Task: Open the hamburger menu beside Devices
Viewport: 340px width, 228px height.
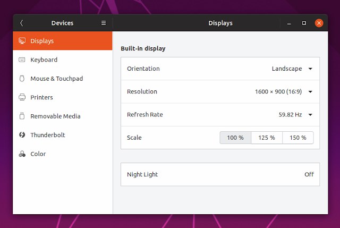Action: point(104,23)
